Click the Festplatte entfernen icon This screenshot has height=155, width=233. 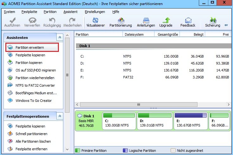click(10, 149)
